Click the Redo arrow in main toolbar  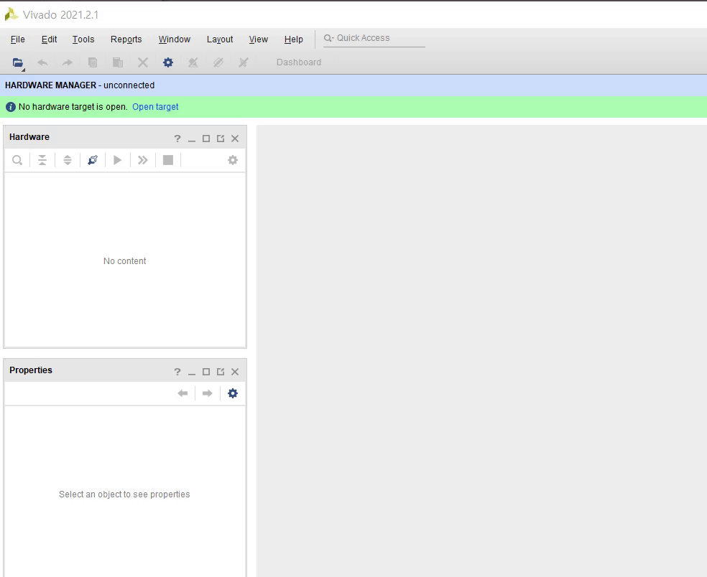pos(68,62)
